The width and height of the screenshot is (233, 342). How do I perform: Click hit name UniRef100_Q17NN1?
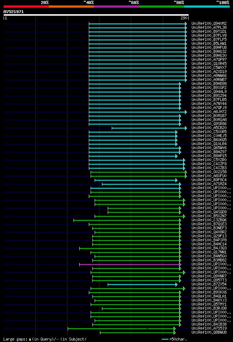(209, 252)
